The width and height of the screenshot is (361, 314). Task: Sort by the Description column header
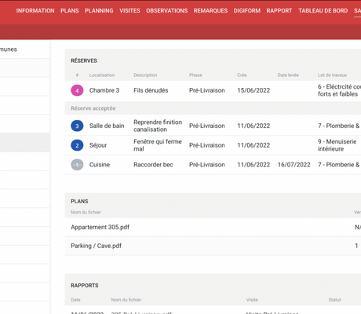point(145,75)
